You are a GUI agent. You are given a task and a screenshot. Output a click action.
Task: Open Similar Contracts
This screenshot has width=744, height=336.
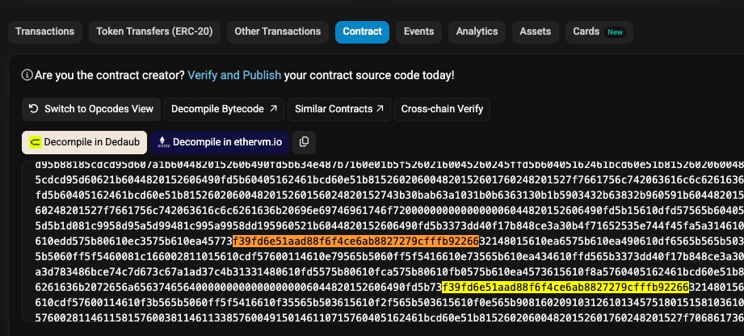339,109
